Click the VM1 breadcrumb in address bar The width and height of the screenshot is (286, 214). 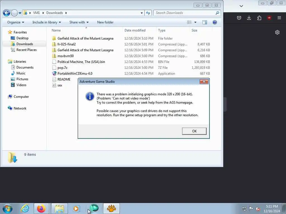(x=36, y=13)
